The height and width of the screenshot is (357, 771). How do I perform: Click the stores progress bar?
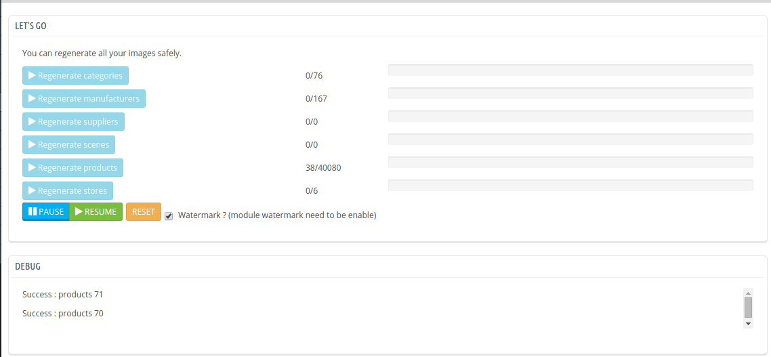(570, 186)
